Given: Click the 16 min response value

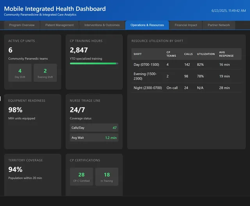Looking at the screenshot, I should (225, 65).
